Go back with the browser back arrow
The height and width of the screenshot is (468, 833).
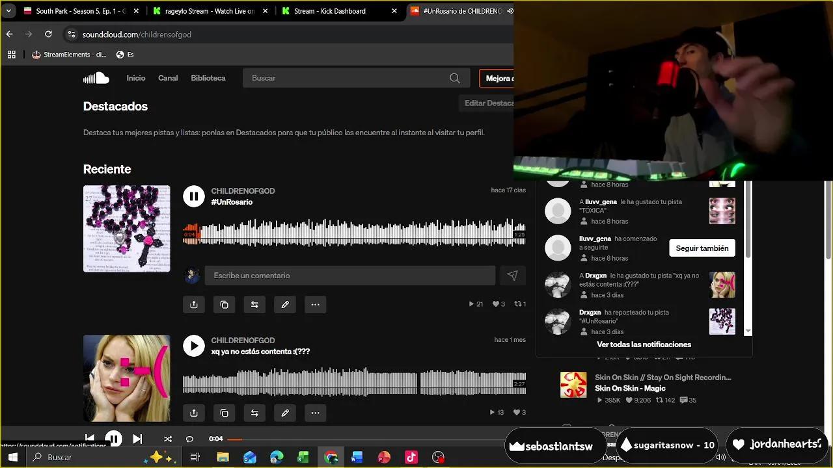[x=9, y=34]
